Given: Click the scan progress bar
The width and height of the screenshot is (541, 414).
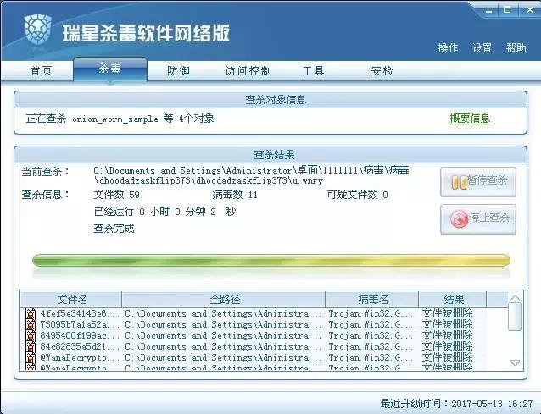Looking at the screenshot, I should (x=271, y=261).
